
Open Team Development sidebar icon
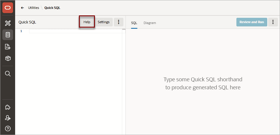(x=8, y=47)
